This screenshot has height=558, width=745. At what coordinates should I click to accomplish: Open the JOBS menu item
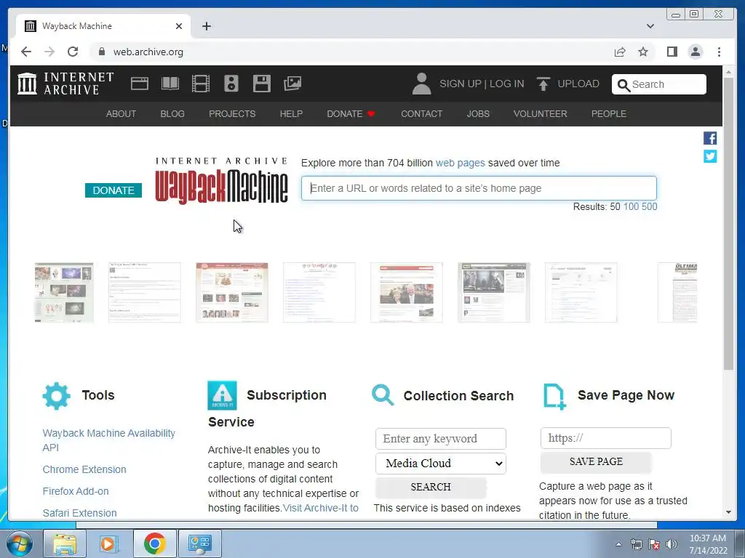(x=478, y=114)
